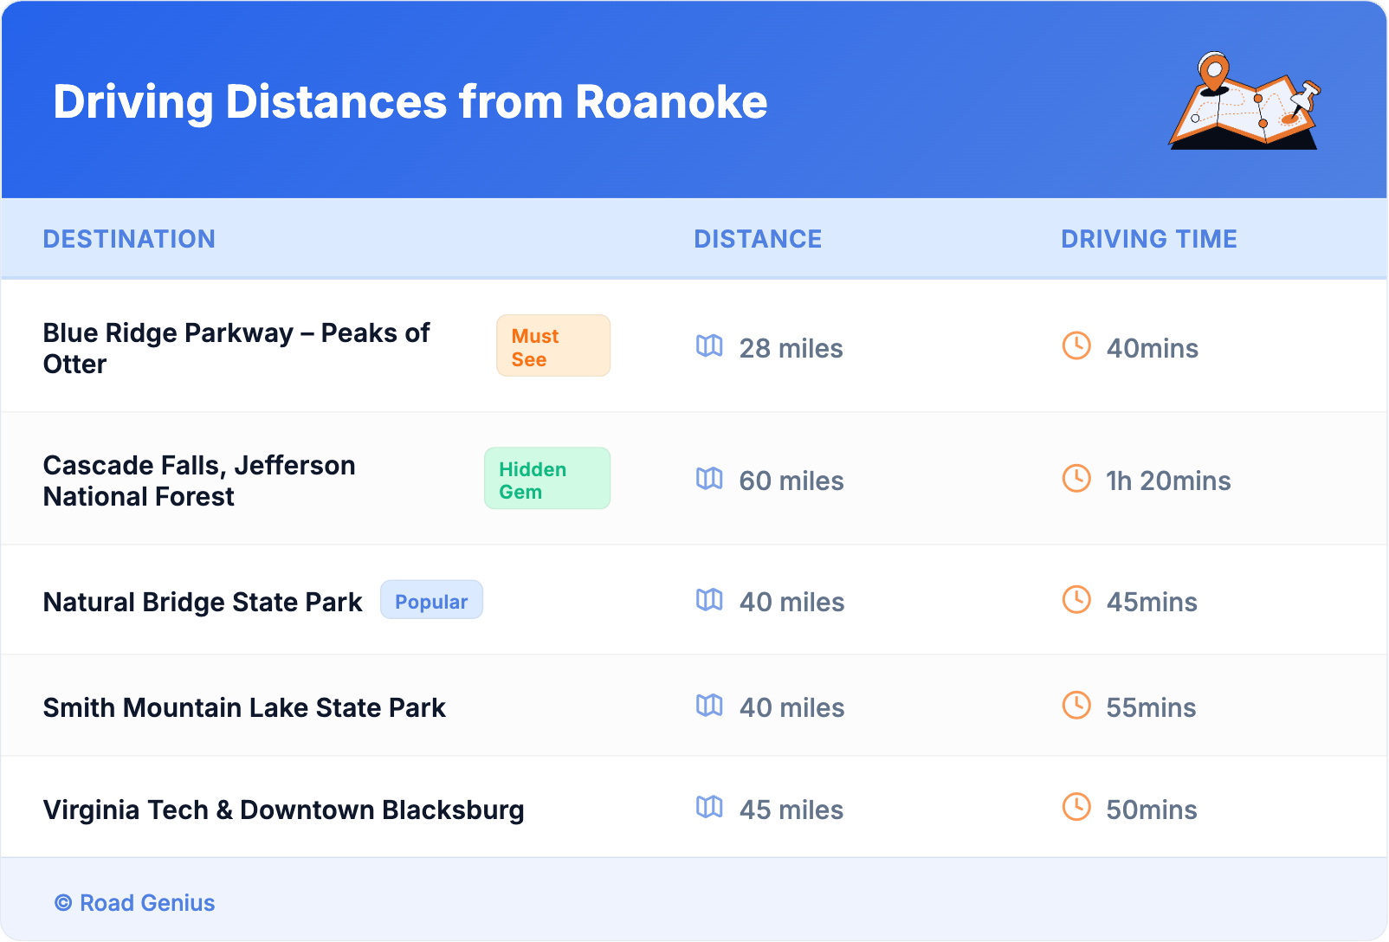1389x942 pixels.
Task: Click the clock icon beside 1h 20mins
Action: click(1076, 479)
